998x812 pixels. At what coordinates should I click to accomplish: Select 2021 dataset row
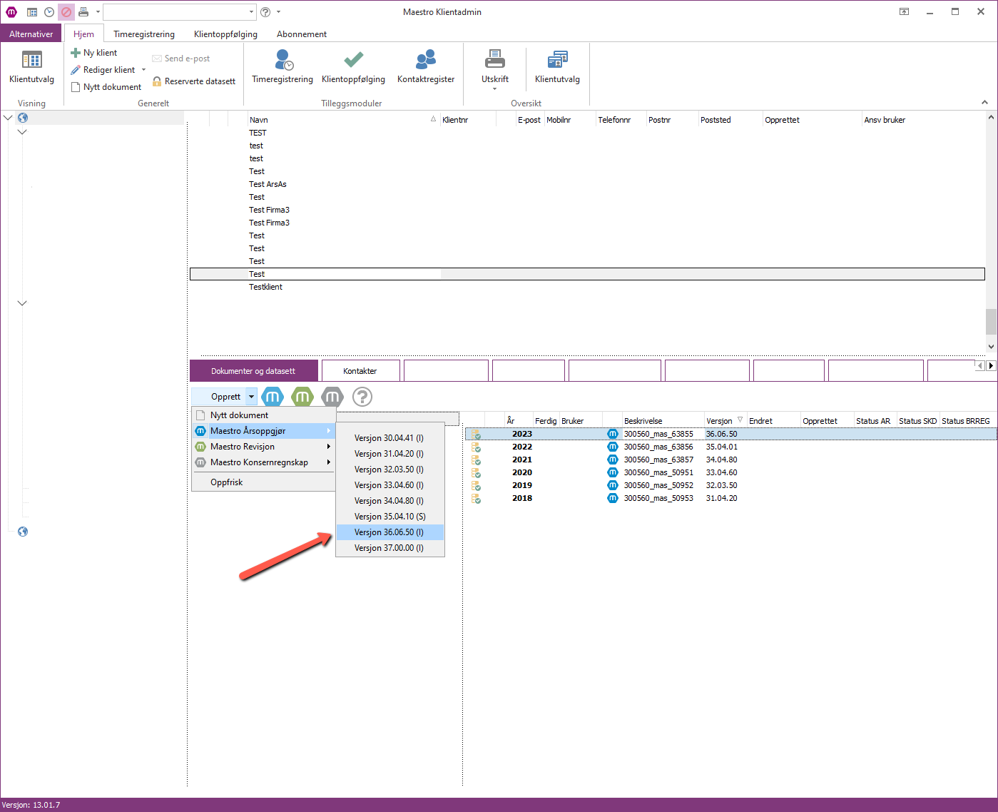[x=730, y=460]
